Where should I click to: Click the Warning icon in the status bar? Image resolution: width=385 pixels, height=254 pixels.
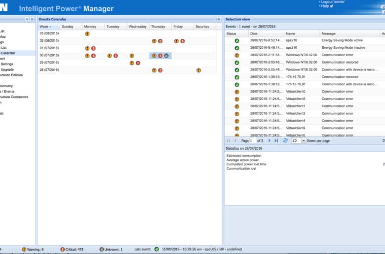coord(24,250)
